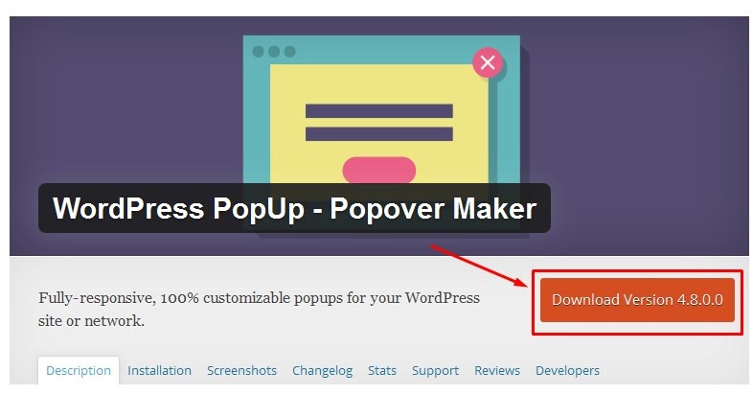This screenshot has width=753, height=395.
Task: Click the first window dot in illustration
Action: 258,52
